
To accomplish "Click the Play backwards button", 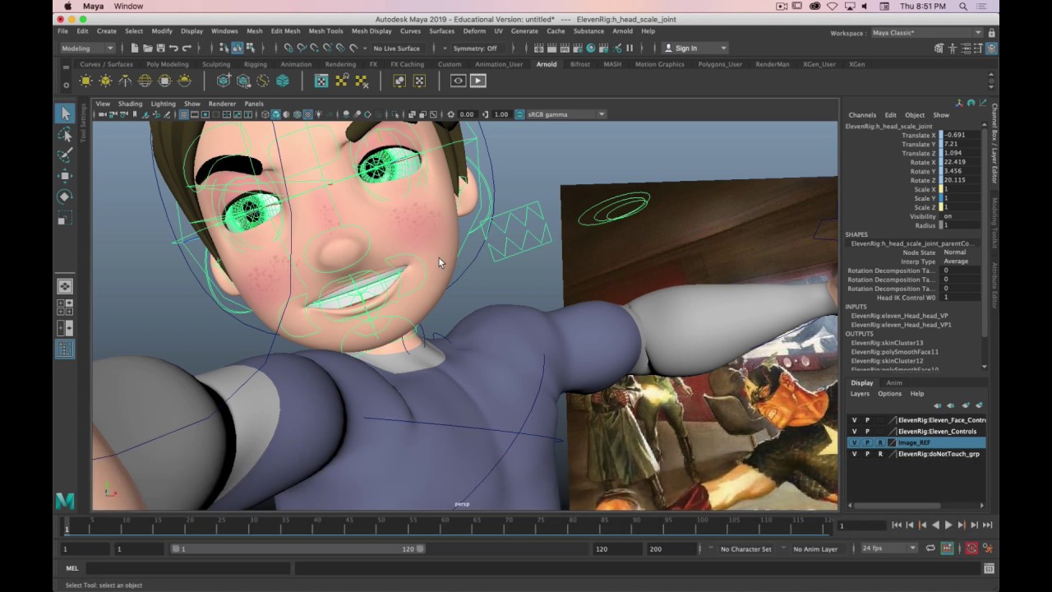I will pos(935,525).
